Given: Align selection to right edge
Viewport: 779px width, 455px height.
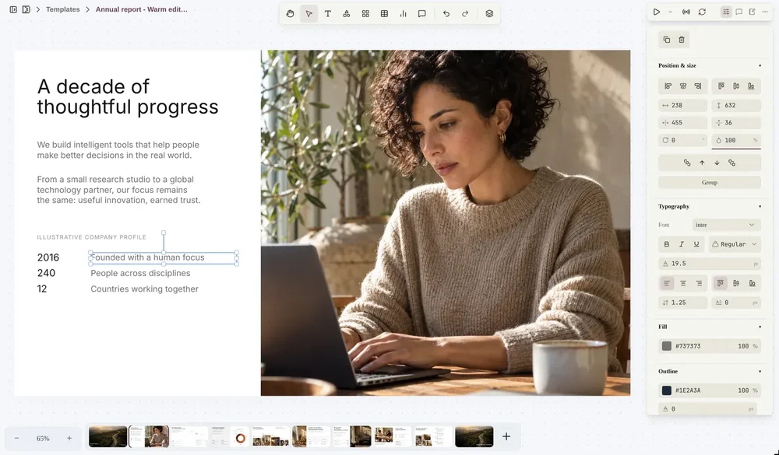Looking at the screenshot, I should pos(698,86).
